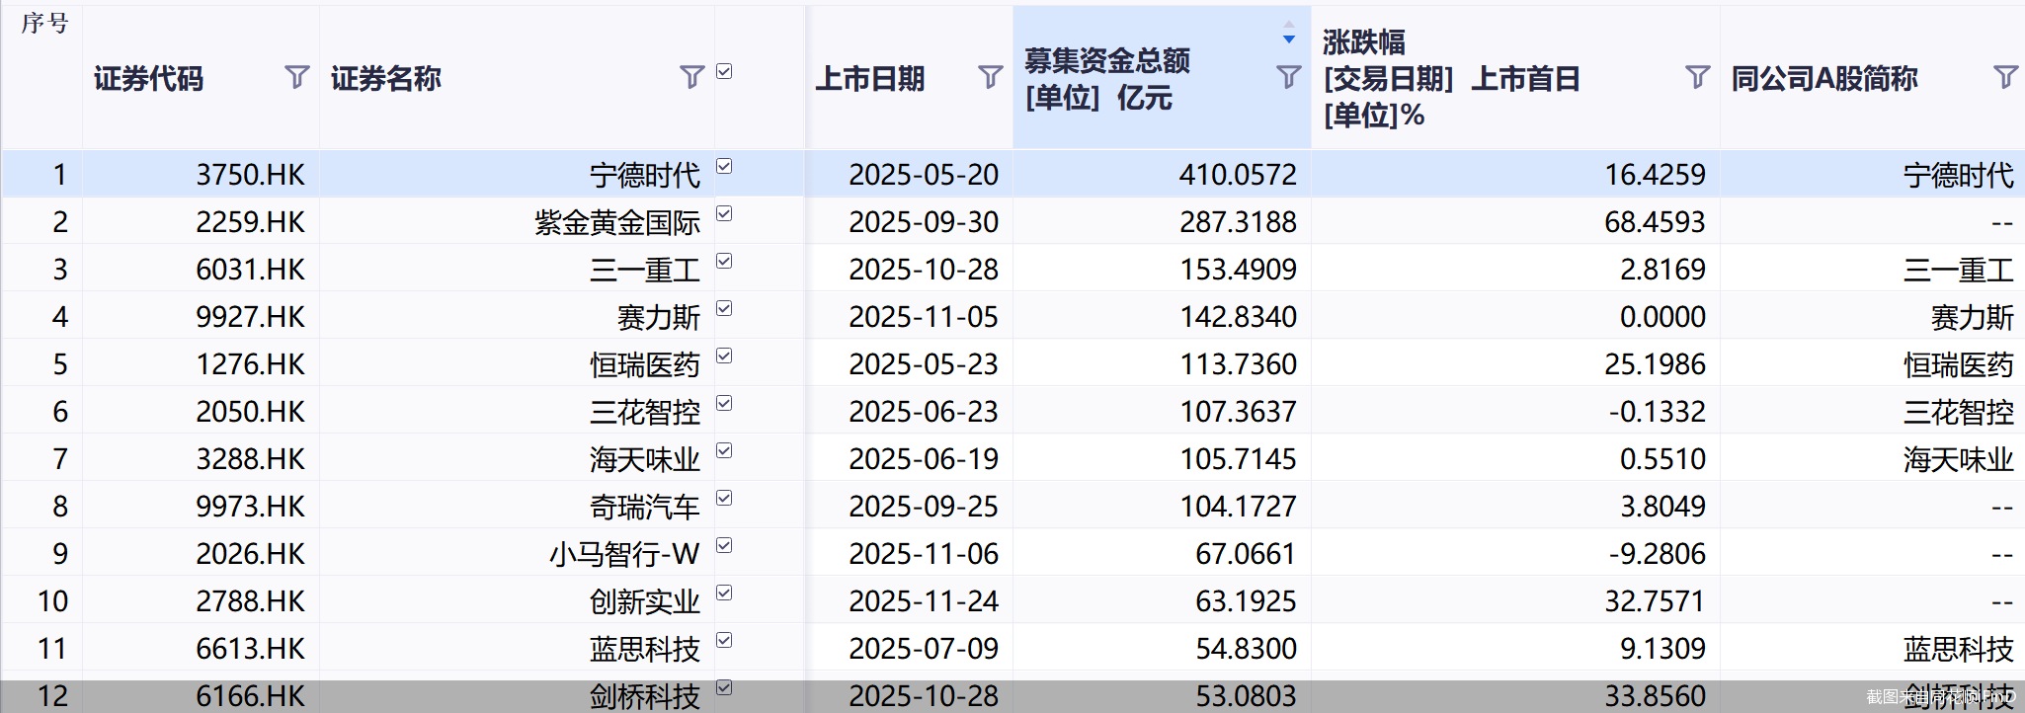2025x713 pixels.
Task: Uncheck the 恒瑞医药 row checkbox
Action: click(x=724, y=356)
